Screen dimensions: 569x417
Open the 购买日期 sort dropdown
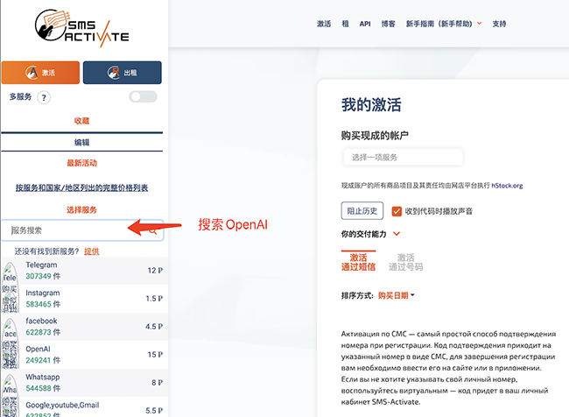click(397, 296)
